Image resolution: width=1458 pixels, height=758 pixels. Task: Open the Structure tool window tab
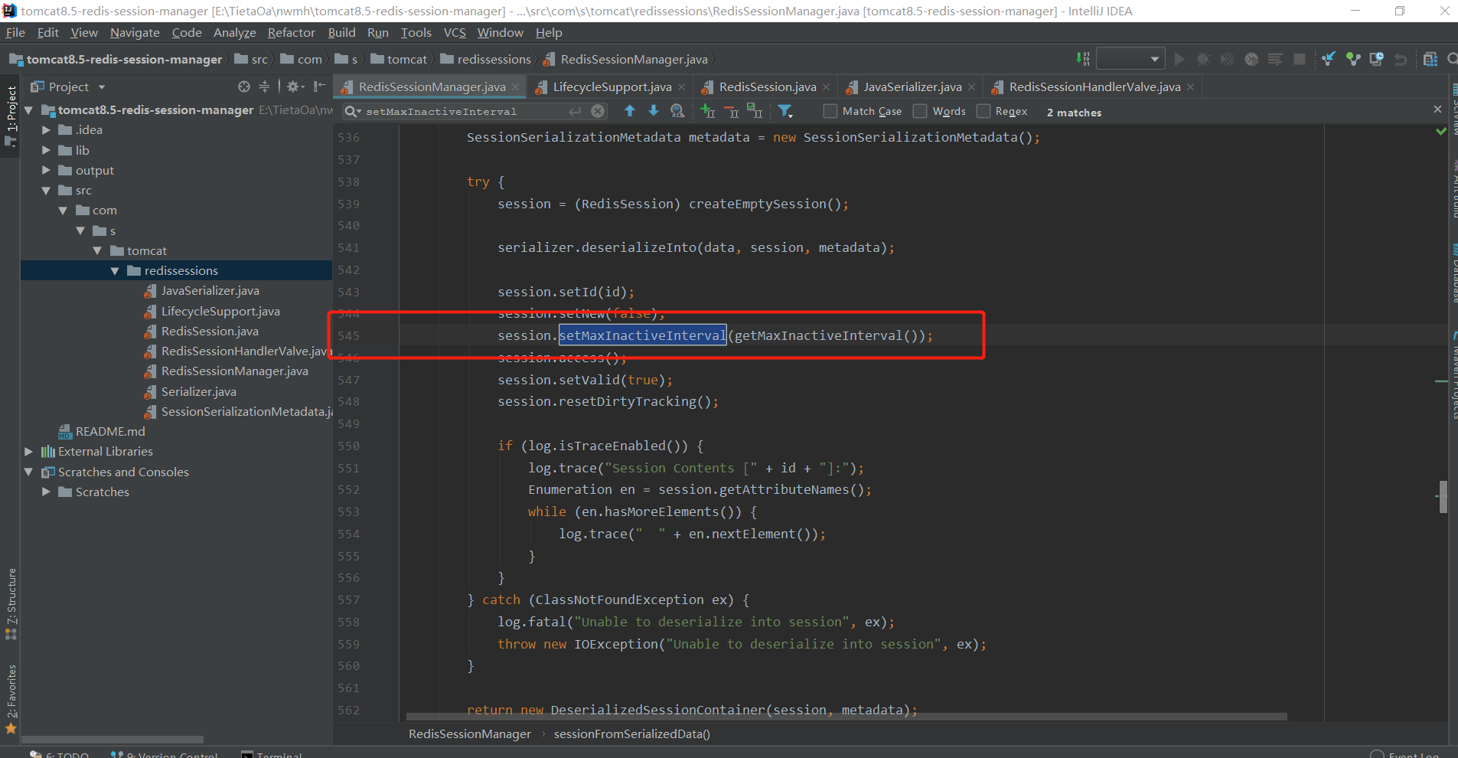11,603
